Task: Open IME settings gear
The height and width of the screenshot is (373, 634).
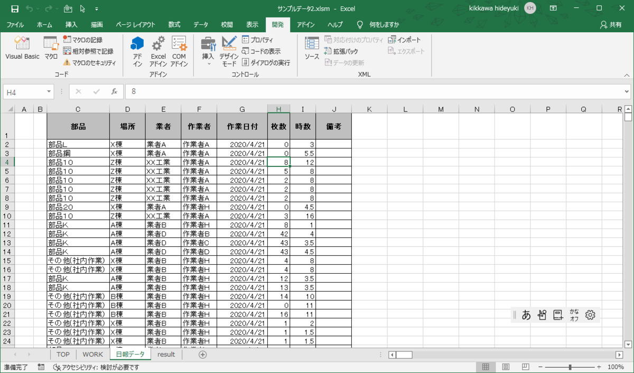Action: pyautogui.click(x=591, y=315)
